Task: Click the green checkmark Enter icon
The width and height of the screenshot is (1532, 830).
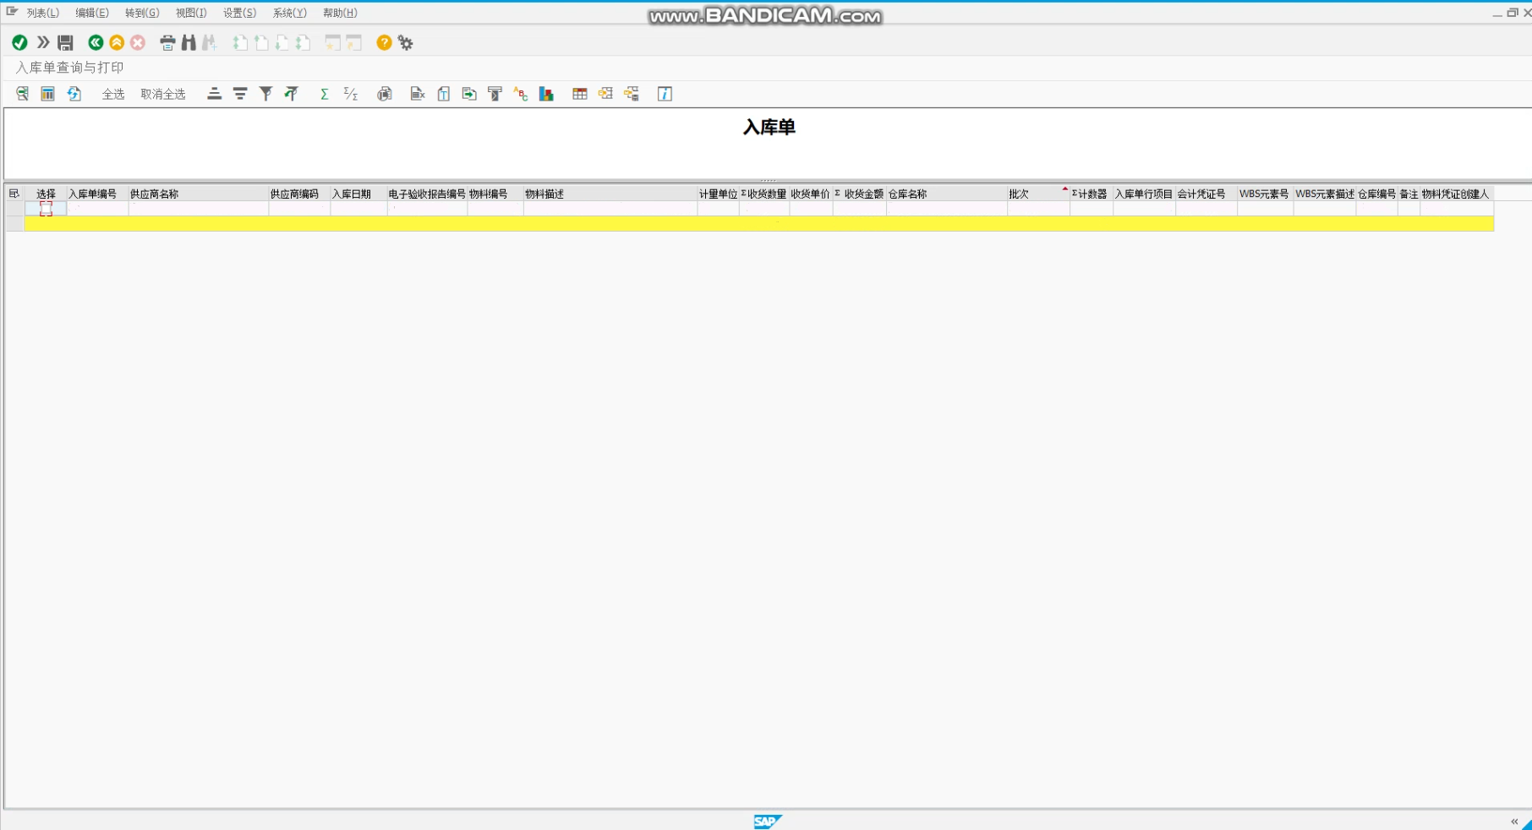Action: [19, 43]
